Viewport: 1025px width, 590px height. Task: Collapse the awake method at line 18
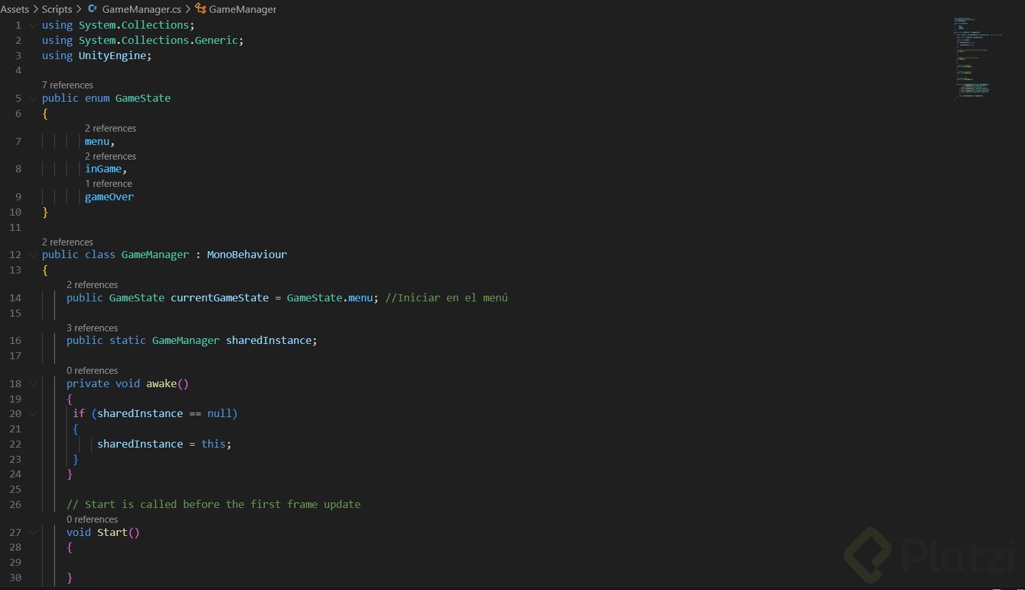click(x=33, y=384)
